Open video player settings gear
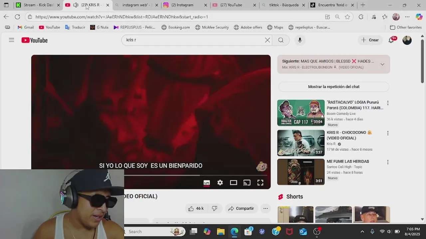Screen dimensions: 426x239 click(220, 183)
